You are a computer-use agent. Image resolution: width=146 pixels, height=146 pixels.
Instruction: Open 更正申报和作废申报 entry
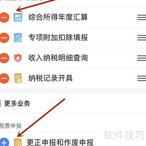60,142
